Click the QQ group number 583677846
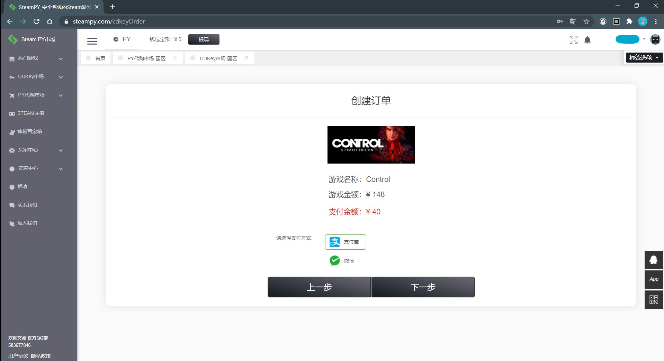This screenshot has width=664, height=361. (20, 345)
